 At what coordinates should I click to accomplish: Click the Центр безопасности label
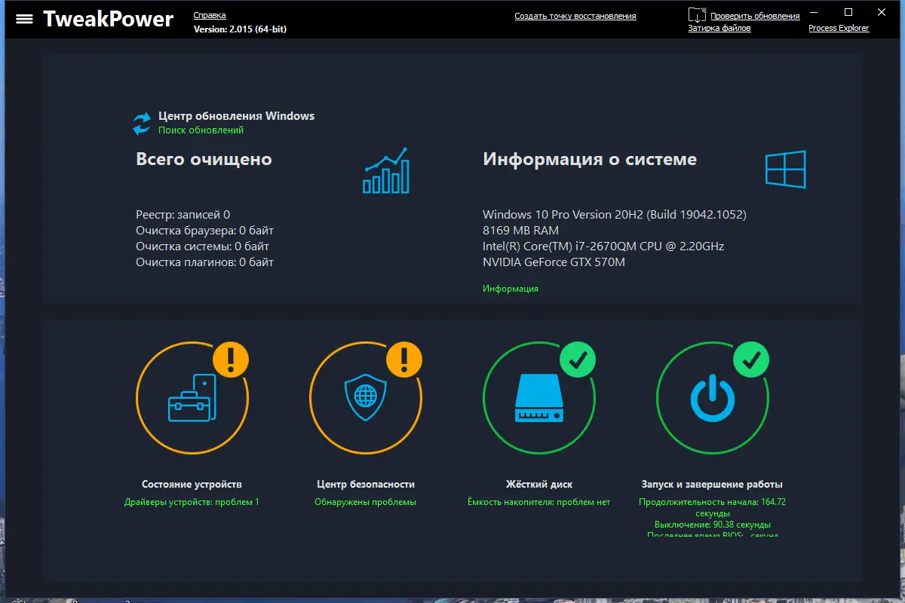(x=366, y=485)
